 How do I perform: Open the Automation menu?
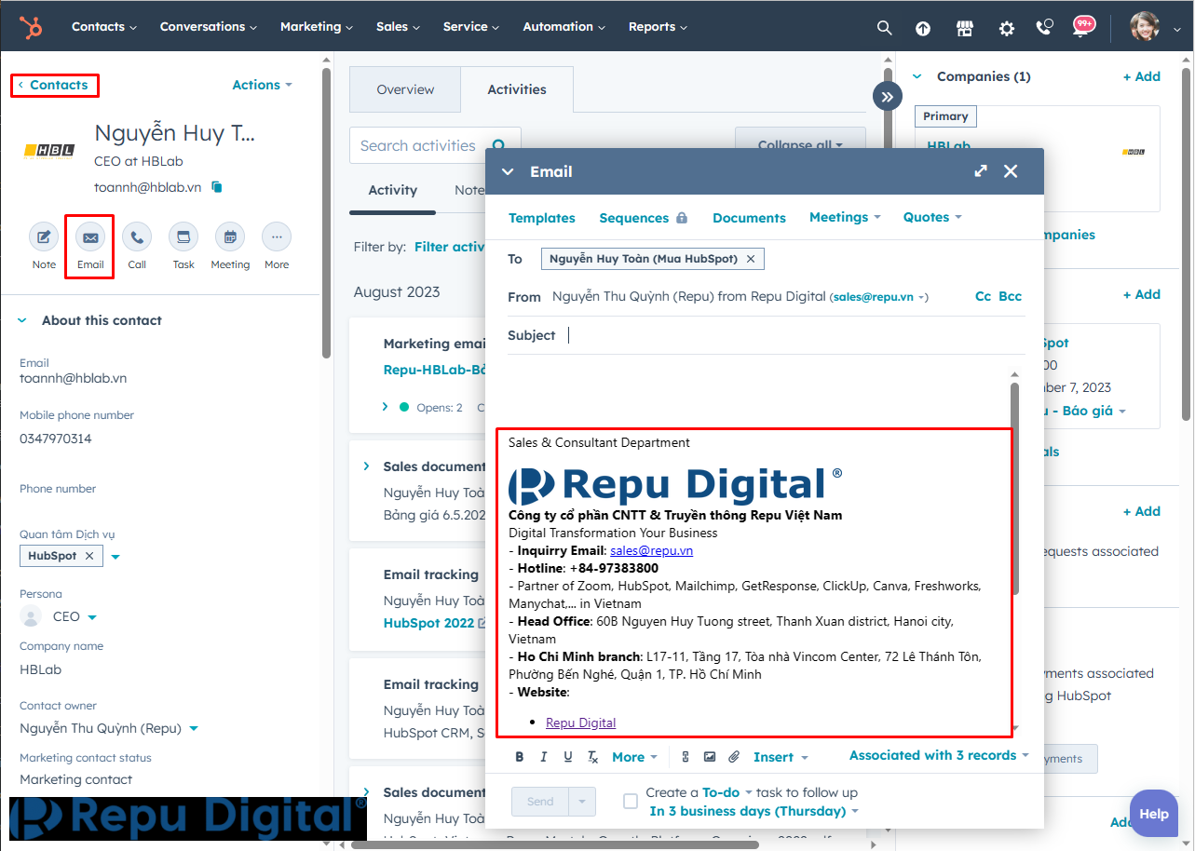[x=564, y=27]
